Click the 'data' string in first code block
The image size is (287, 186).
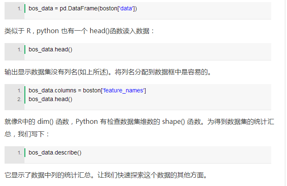pos(126,8)
